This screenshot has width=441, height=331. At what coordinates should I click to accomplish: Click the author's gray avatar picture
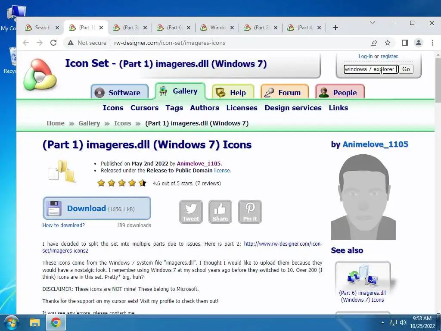click(x=363, y=197)
